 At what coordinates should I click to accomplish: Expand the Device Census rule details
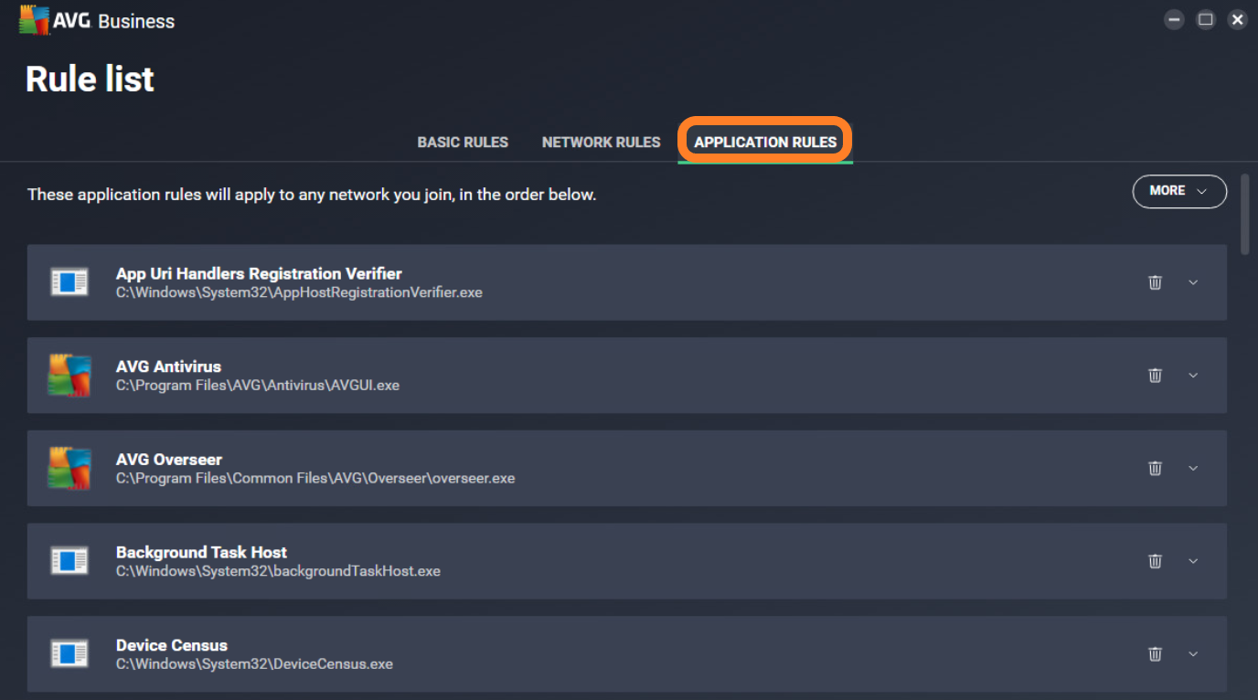1193,654
